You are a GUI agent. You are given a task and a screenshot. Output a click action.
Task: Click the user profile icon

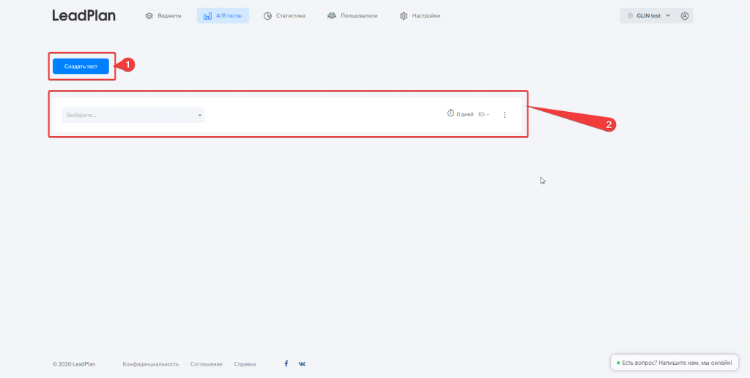(685, 15)
